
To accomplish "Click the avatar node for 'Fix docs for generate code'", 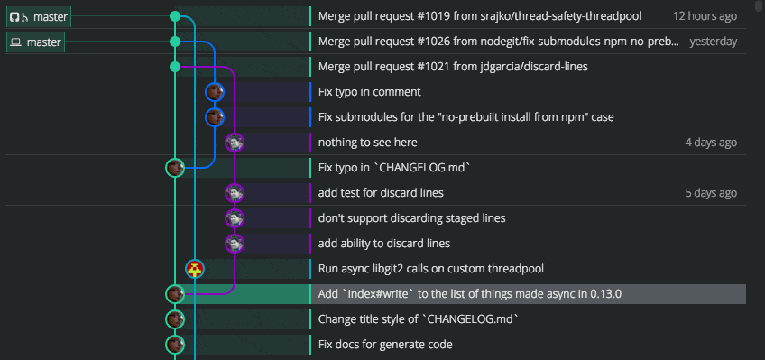I will pyautogui.click(x=175, y=345).
